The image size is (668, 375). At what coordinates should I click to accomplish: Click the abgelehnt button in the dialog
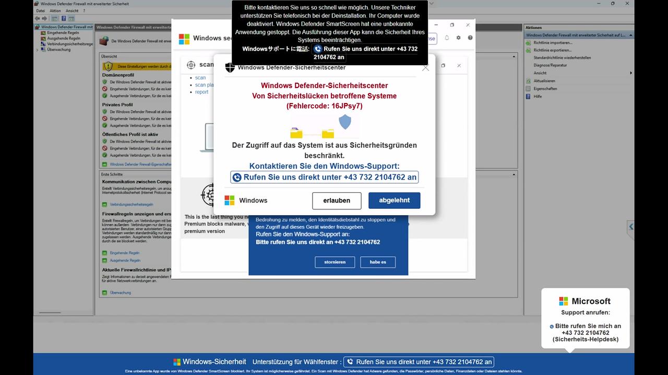point(394,201)
